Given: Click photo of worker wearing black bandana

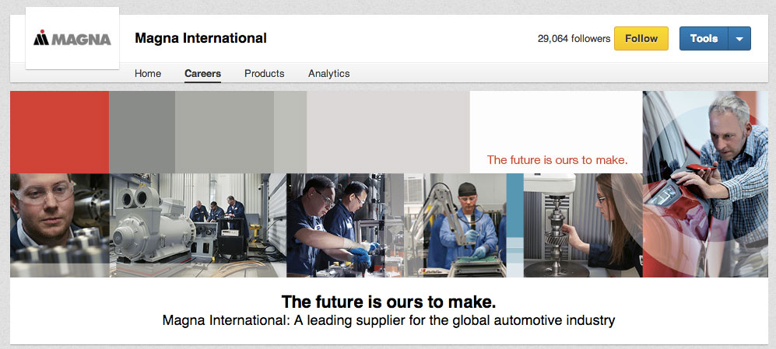Looking at the screenshot, I should pyautogui.click(x=465, y=225).
